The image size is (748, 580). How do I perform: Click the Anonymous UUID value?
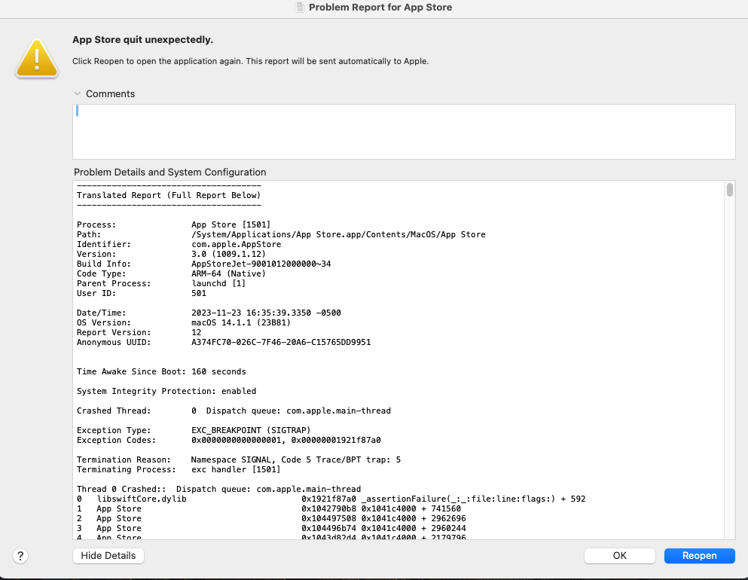(281, 342)
